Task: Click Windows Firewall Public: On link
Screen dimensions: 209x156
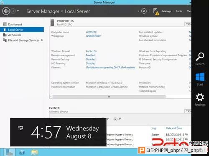Action: pyautogui.click(x=92, y=51)
